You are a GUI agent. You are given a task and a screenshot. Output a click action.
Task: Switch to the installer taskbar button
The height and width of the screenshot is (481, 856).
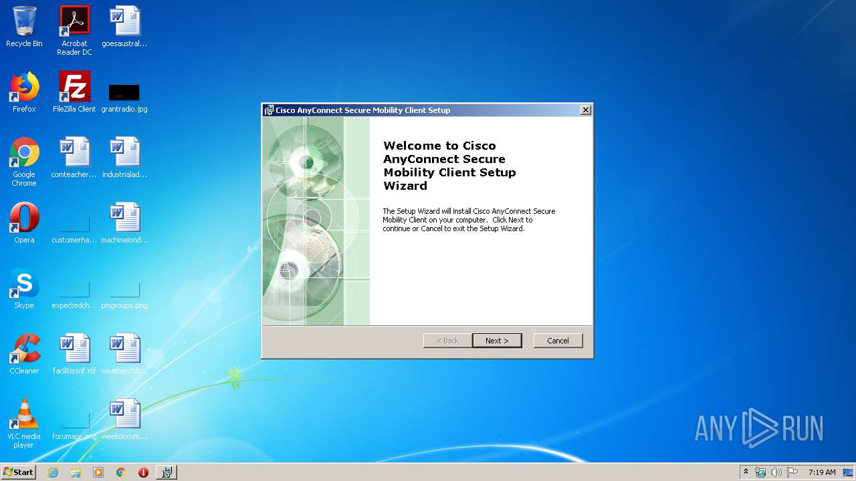point(167,472)
